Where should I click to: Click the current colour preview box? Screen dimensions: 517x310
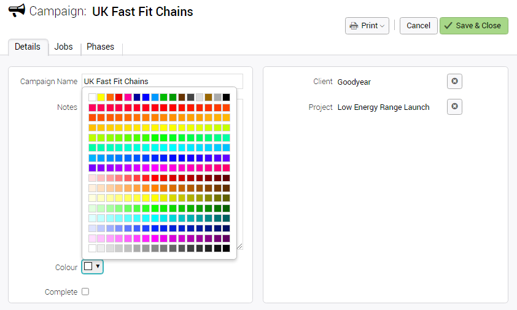click(x=88, y=266)
